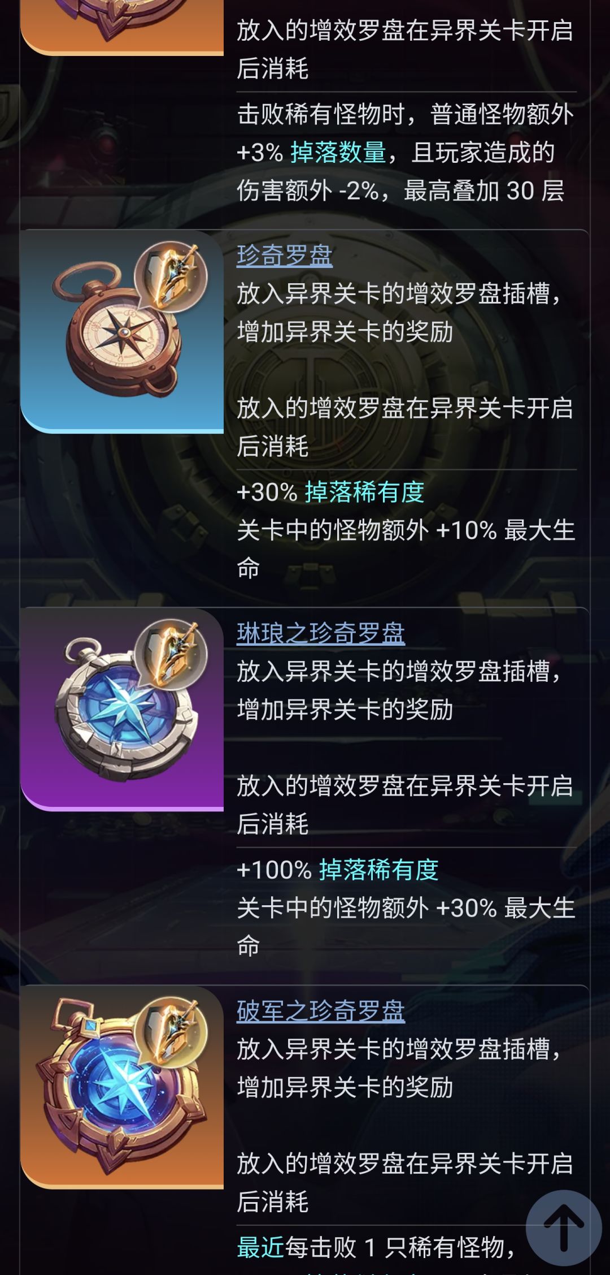This screenshot has height=1275, width=610.
Task: Click the 掉落稀有度 keyword after +100%
Action: pos(379,870)
